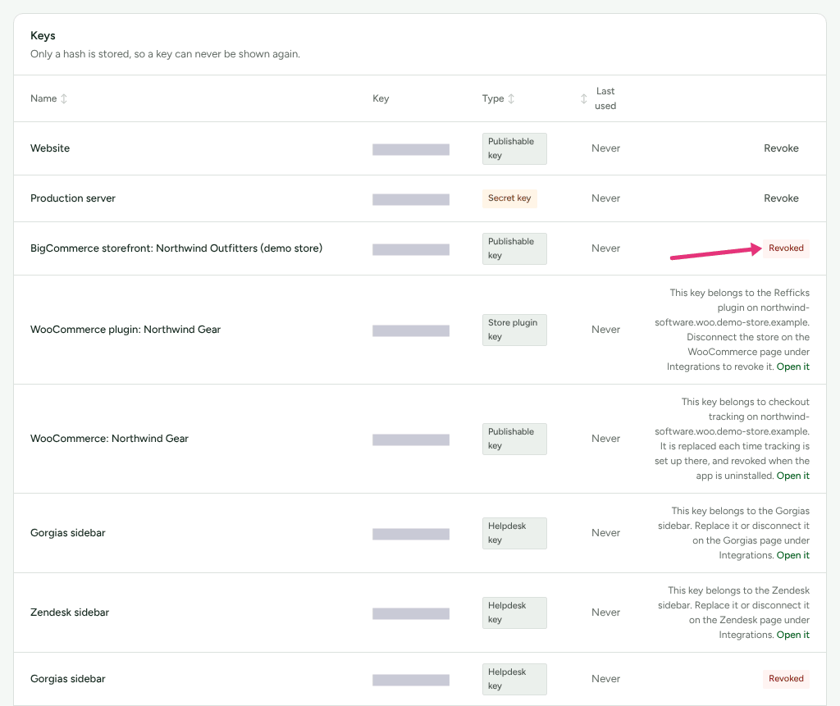Click WooCommerce plugin: Northwind Gear name
Image resolution: width=840 pixels, height=706 pixels.
coord(126,330)
